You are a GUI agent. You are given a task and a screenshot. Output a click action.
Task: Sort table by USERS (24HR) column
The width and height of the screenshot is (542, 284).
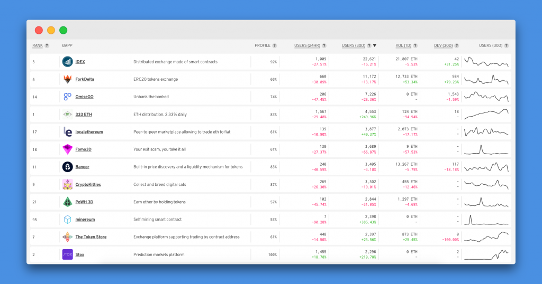click(308, 45)
